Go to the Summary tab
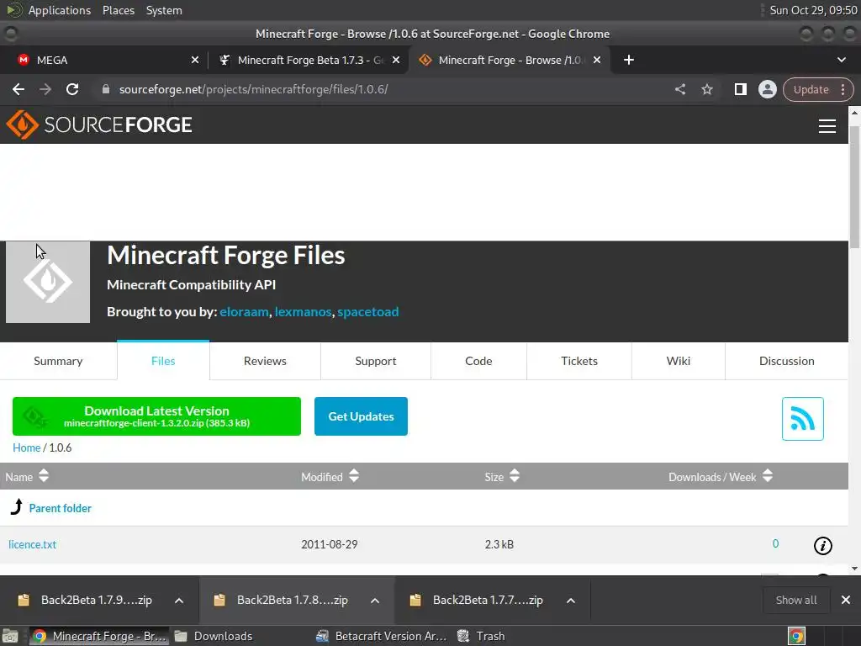Viewport: 861px width, 646px height. coord(58,361)
